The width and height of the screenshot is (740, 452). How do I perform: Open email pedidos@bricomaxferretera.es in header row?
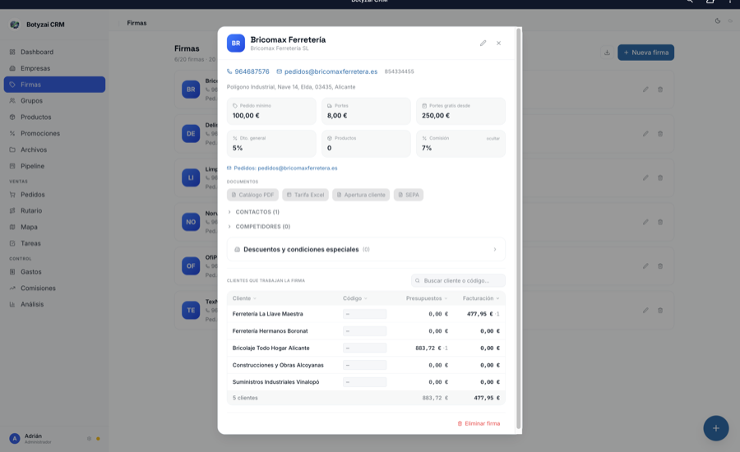(x=326, y=71)
